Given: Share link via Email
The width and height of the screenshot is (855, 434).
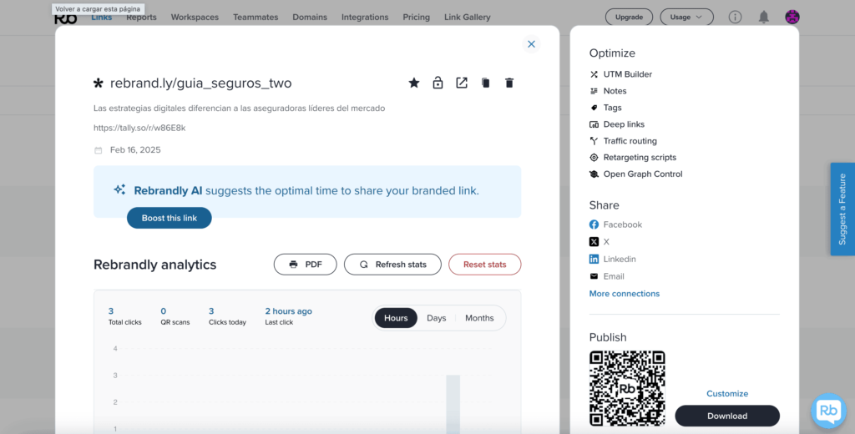Looking at the screenshot, I should click(x=607, y=276).
